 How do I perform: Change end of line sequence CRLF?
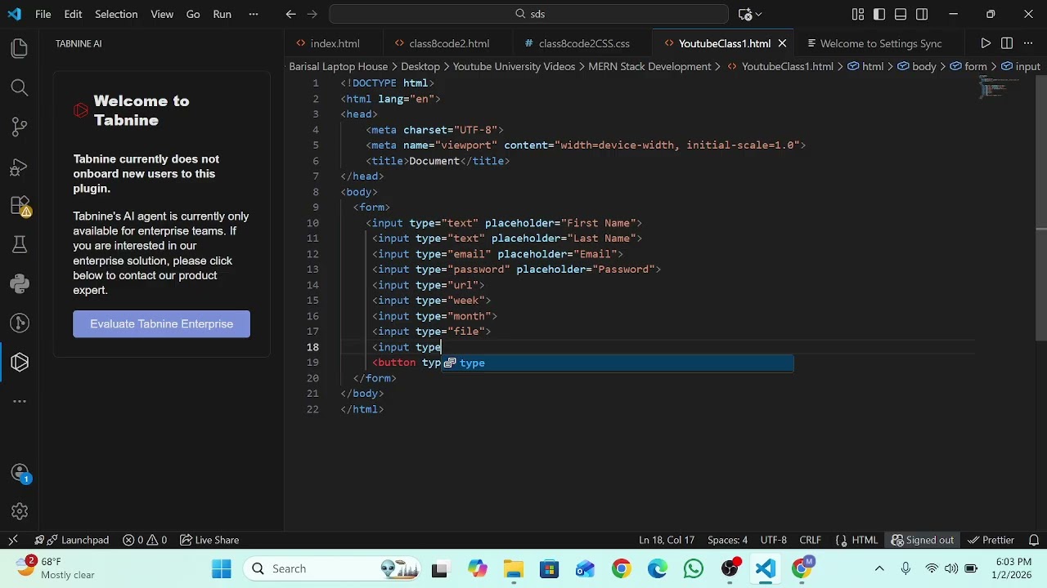click(810, 540)
